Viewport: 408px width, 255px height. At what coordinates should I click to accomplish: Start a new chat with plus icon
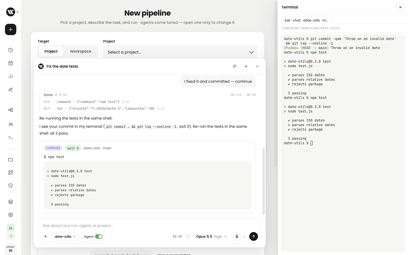246,66
